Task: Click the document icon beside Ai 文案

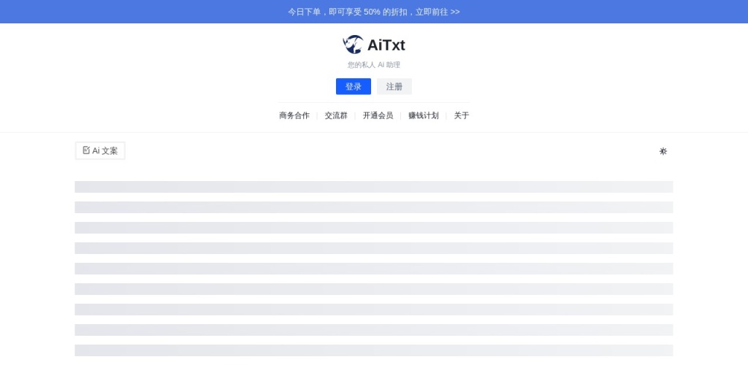Action: (x=86, y=150)
